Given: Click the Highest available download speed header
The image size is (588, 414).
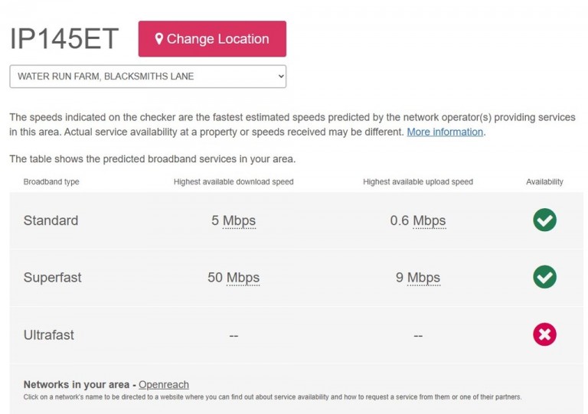Looking at the screenshot, I should (x=234, y=181).
